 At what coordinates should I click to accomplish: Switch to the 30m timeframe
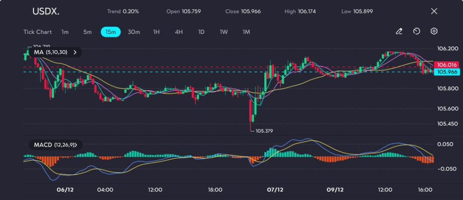tap(134, 32)
